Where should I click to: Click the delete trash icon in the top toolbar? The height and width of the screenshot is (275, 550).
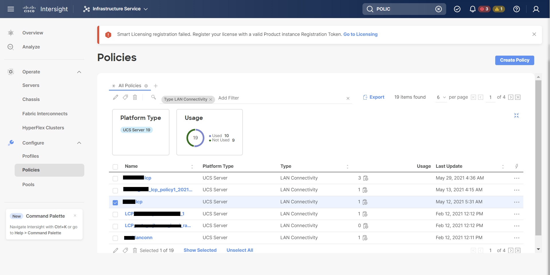[x=135, y=97]
